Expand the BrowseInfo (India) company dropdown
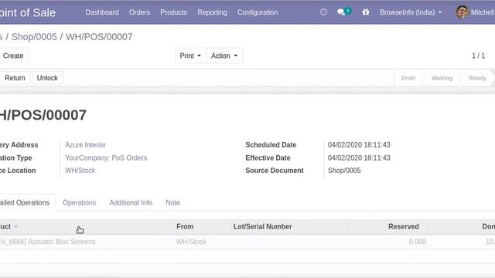The image size is (495, 278). tap(411, 12)
